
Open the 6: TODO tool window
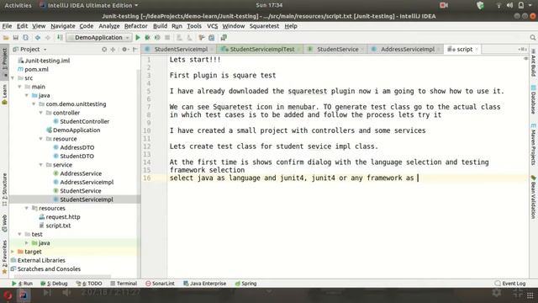[x=89, y=284]
